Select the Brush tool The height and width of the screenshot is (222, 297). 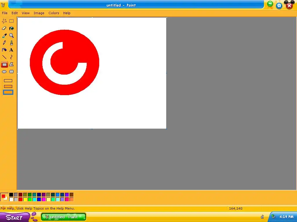tap(12, 43)
